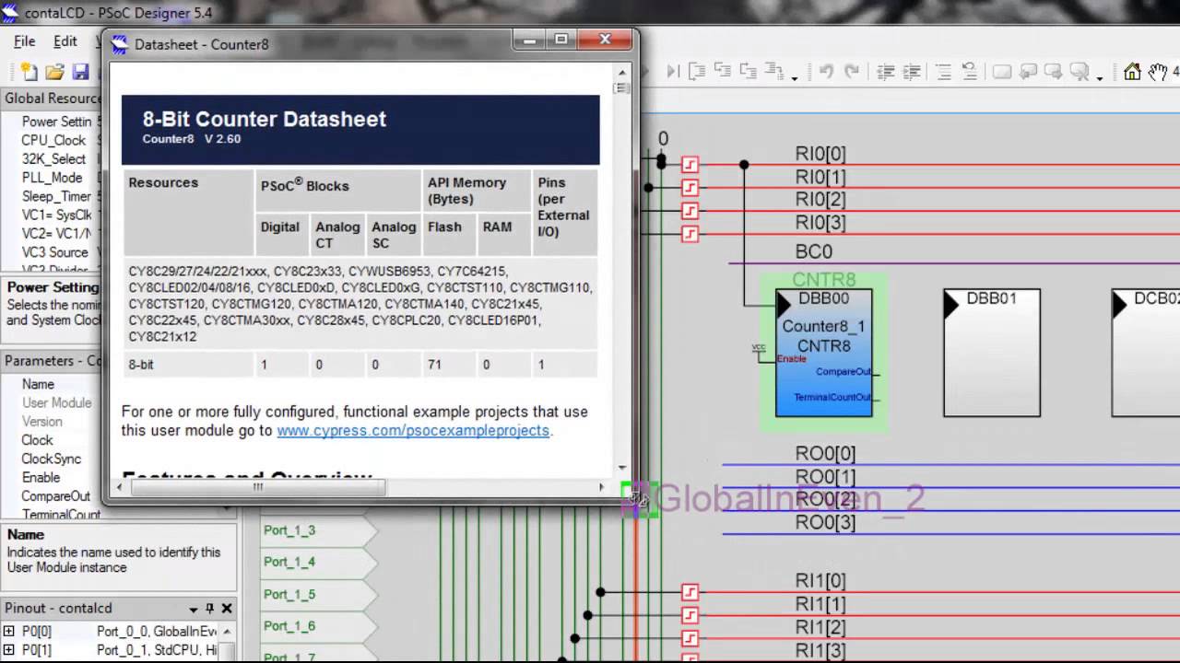This screenshot has width=1180, height=663.
Task: Click the RI1[0] input connector square
Action: coord(690,591)
